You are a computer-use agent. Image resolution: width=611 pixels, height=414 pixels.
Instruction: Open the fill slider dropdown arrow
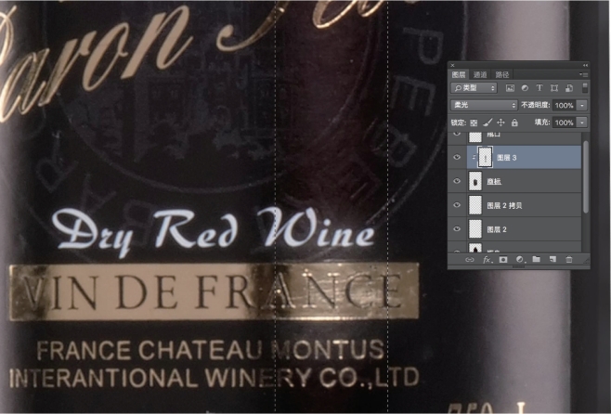pos(582,123)
